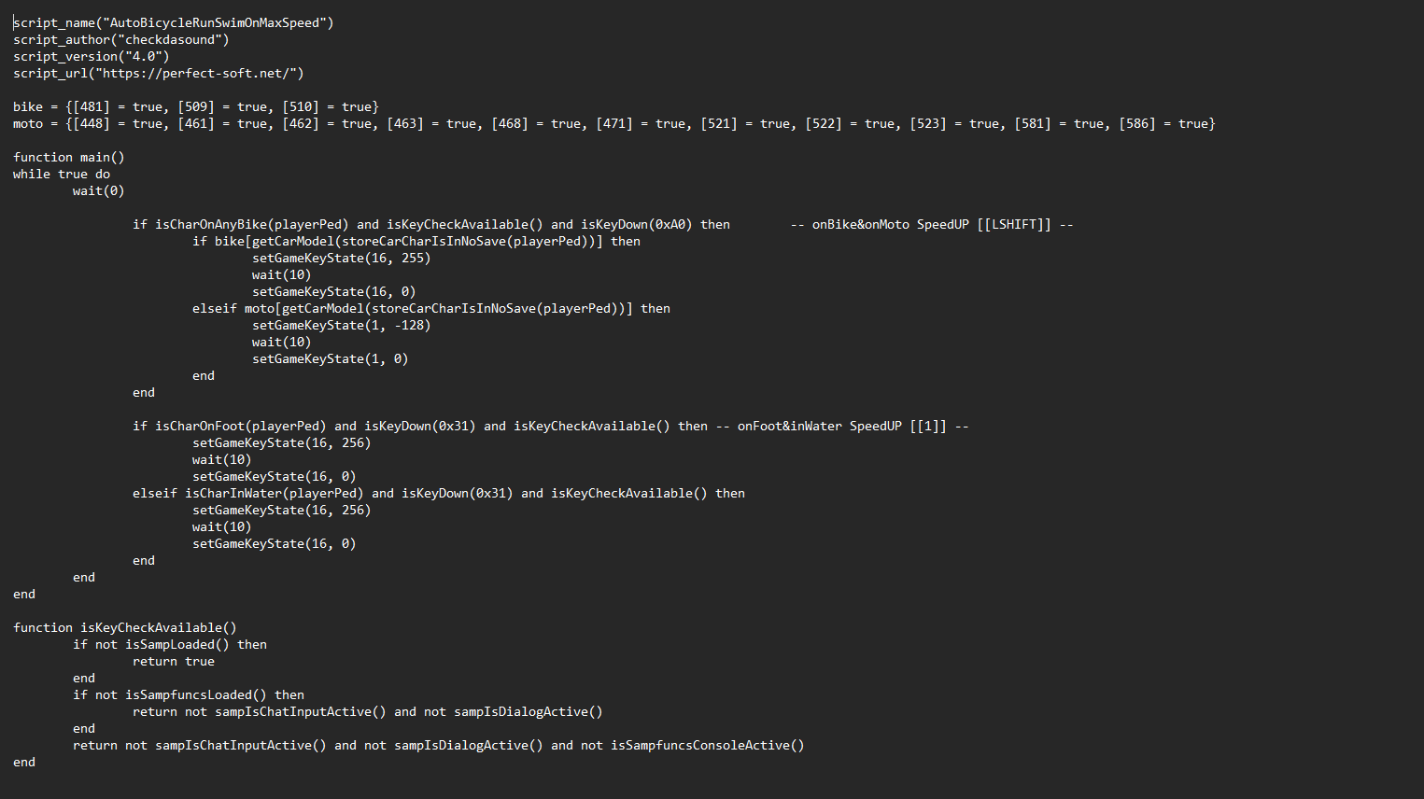
Task: Click the isSampfuncsConsoleActive() call
Action: [x=707, y=745]
